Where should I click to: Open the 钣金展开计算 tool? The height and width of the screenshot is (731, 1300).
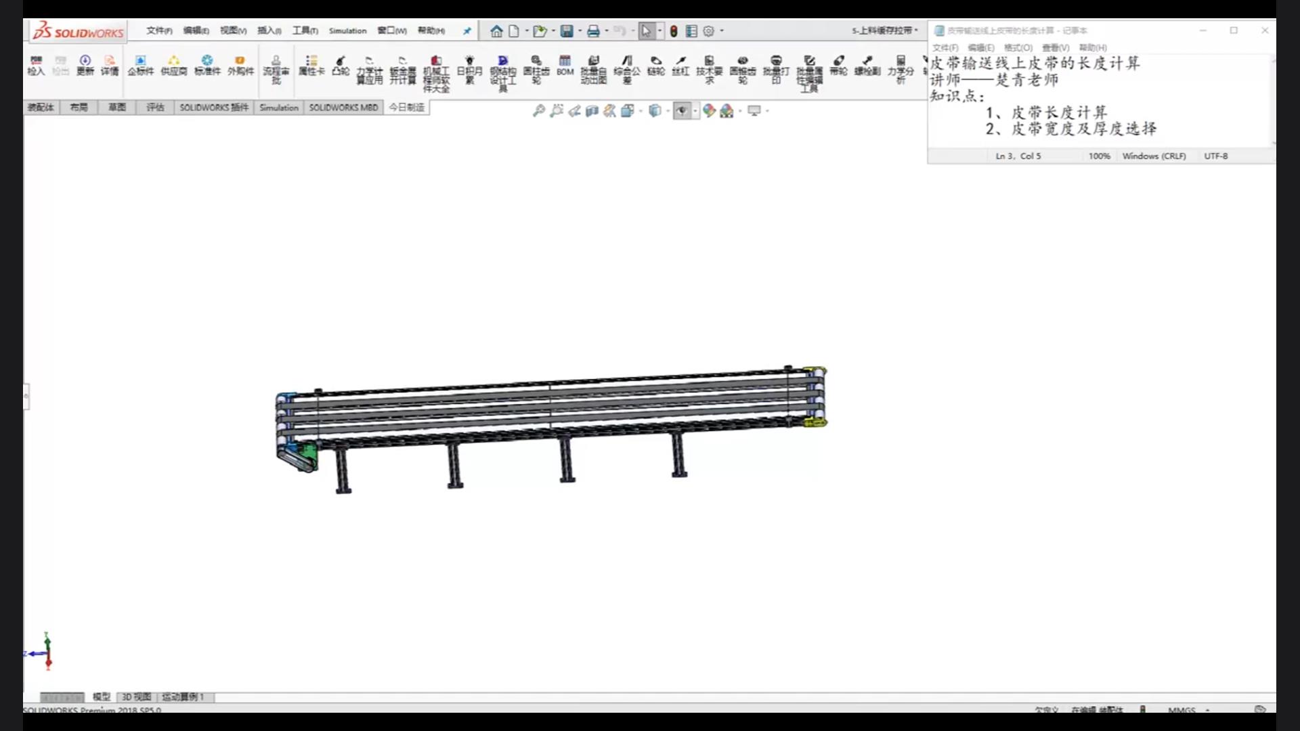tap(403, 70)
